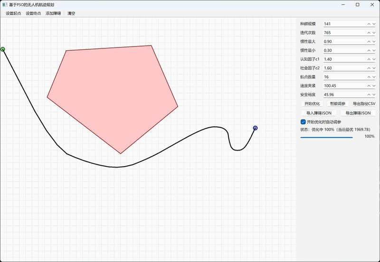
Task: Click the 智能调参 button
Action: (337, 103)
